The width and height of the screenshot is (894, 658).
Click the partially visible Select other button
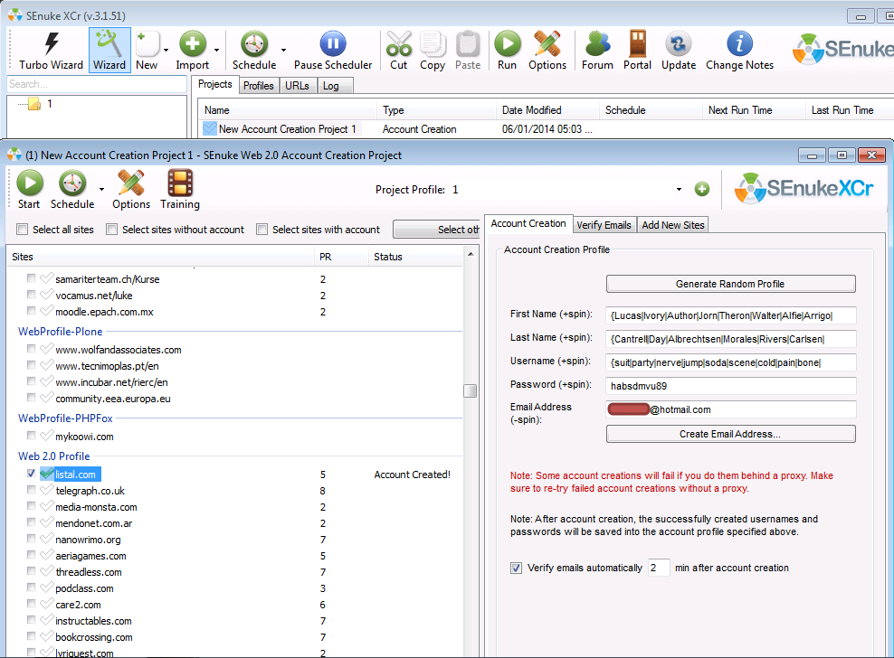point(436,230)
